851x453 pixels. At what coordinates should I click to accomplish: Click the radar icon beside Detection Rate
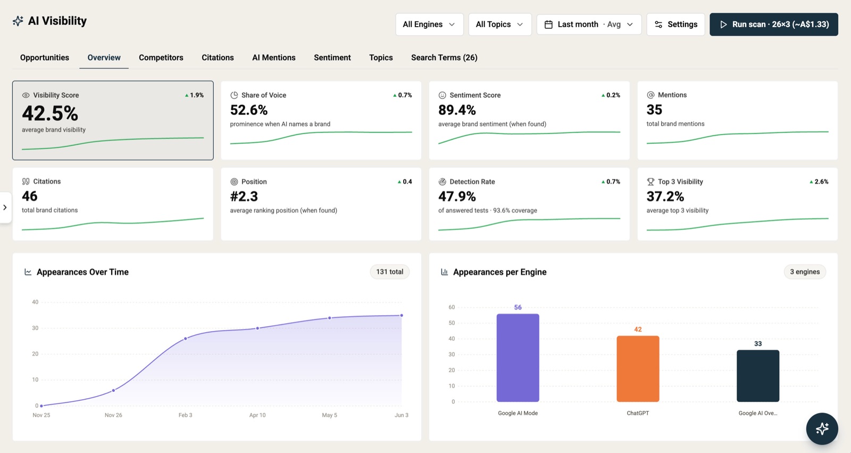(x=442, y=182)
